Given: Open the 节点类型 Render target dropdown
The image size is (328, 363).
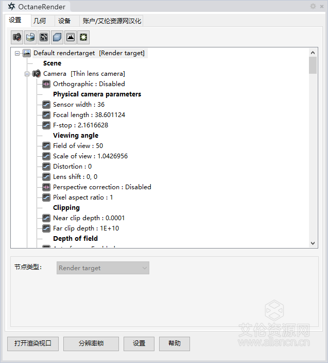Looking at the screenshot, I should coord(103,268).
